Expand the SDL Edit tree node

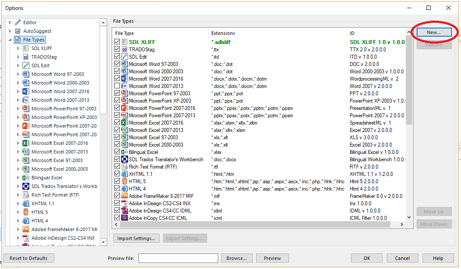click(18, 66)
